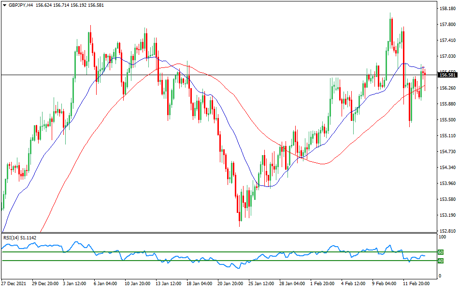Viewport: 459px width, 289px height.
Task: Expand the black triangle beside GBPJPY,H4
Action: [5, 6]
